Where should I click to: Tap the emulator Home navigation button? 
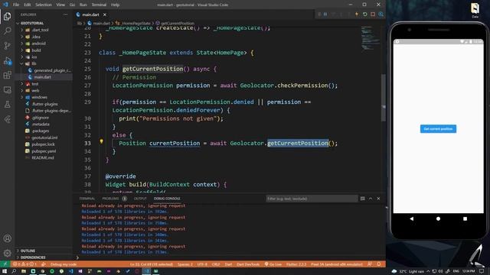(438, 219)
